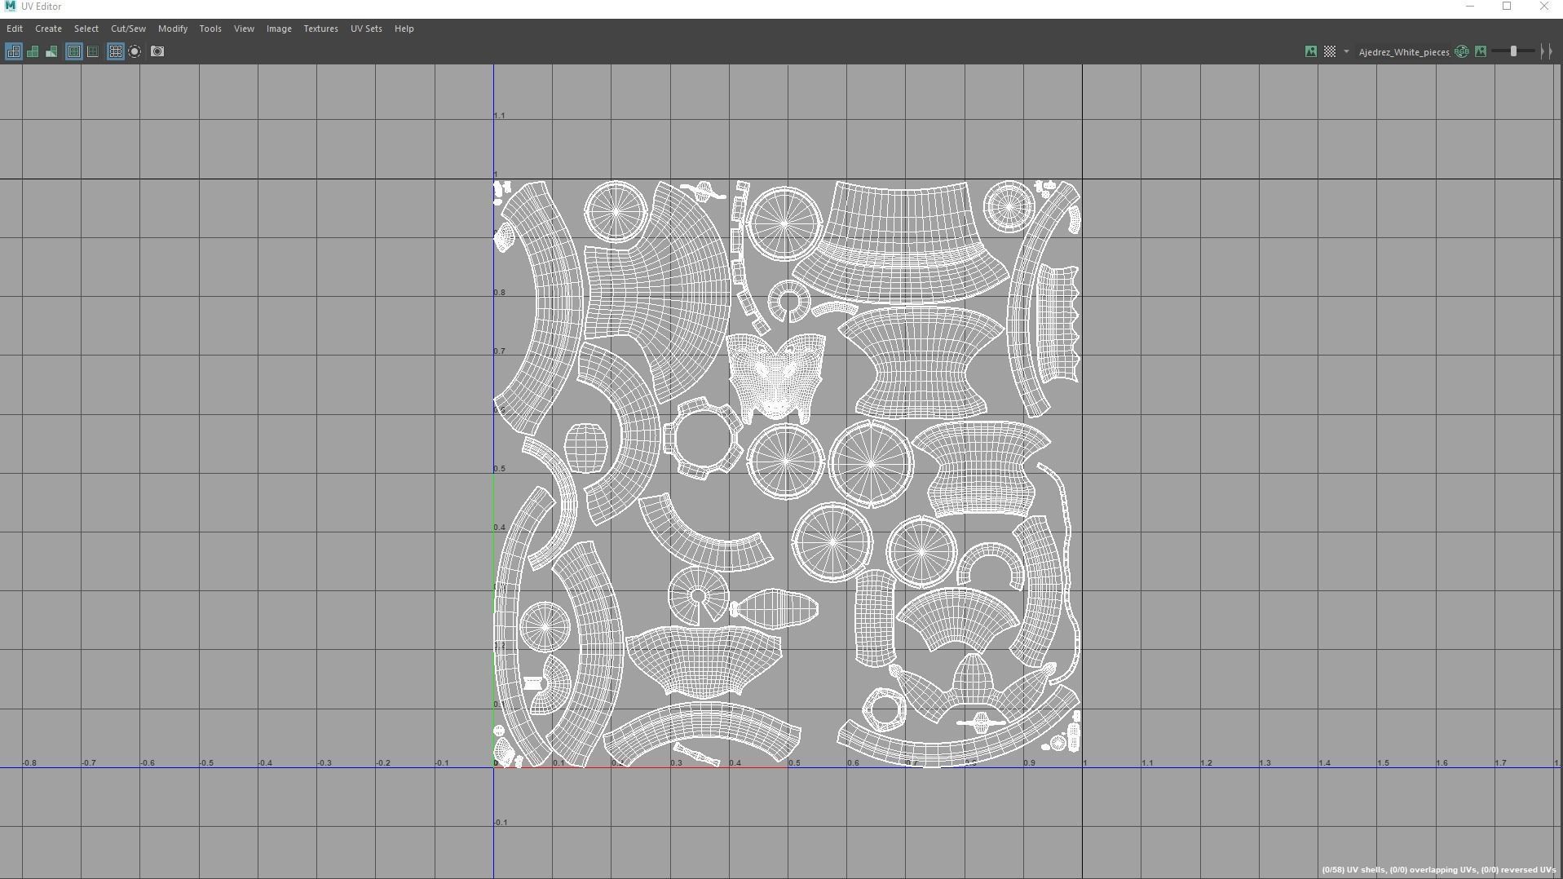The image size is (1563, 879).
Task: Click the Maya logo in the title bar
Action: tap(10, 7)
